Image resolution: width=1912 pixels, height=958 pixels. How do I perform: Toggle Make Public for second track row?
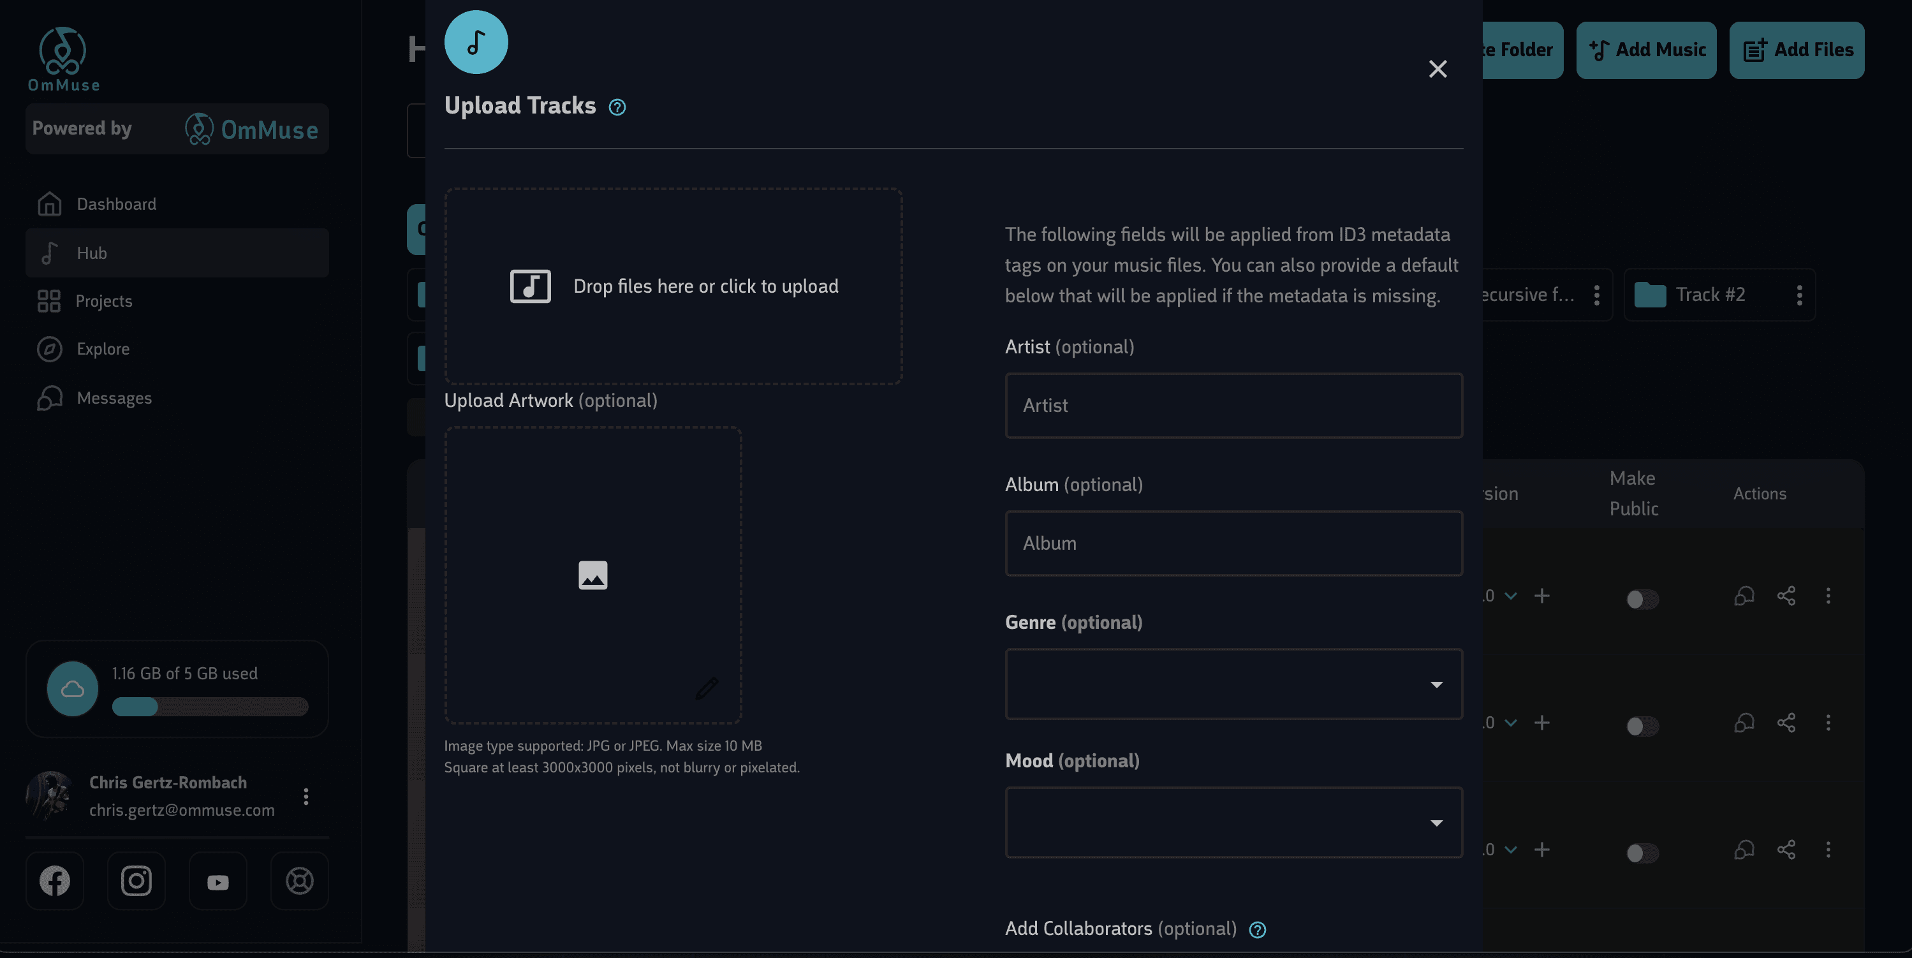click(1641, 726)
